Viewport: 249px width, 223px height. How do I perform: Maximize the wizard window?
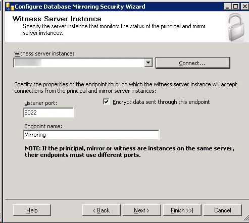coord(235,7)
